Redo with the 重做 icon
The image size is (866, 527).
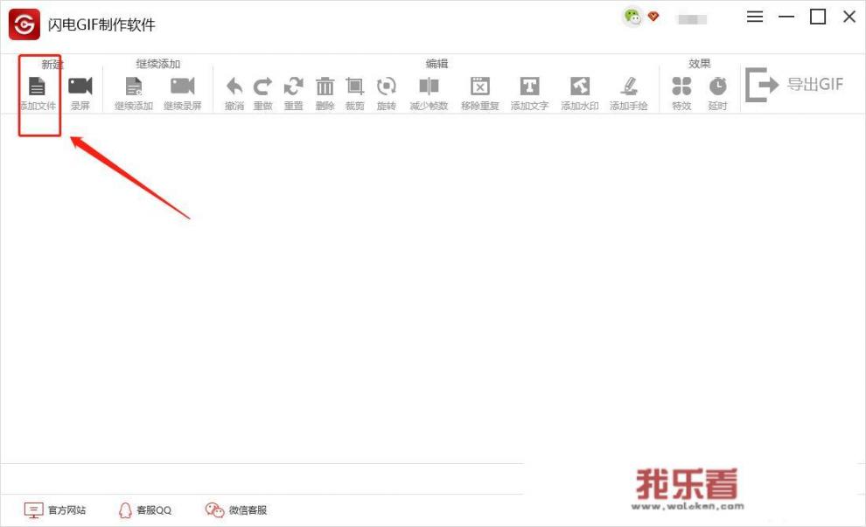click(x=263, y=87)
